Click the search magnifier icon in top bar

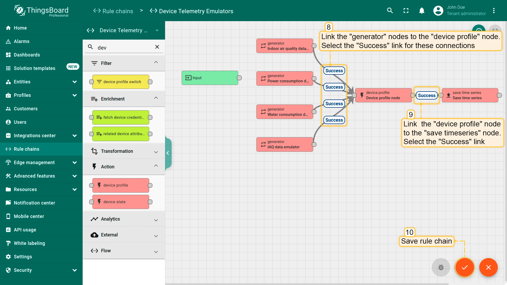click(390, 11)
